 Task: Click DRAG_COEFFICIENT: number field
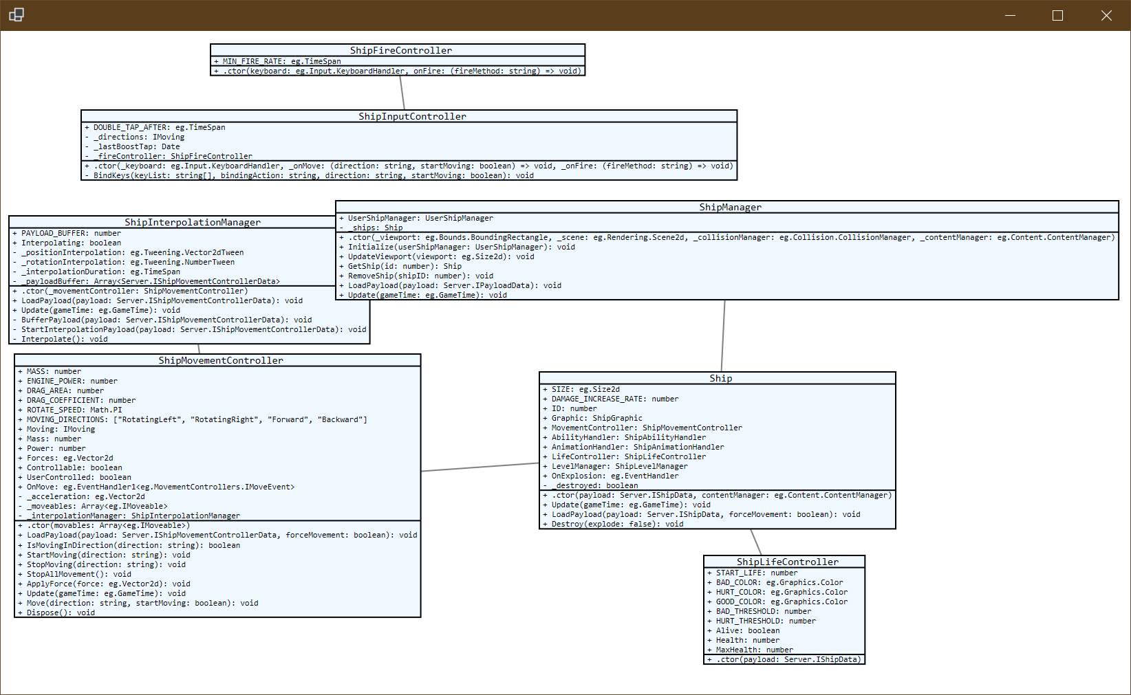click(x=76, y=400)
